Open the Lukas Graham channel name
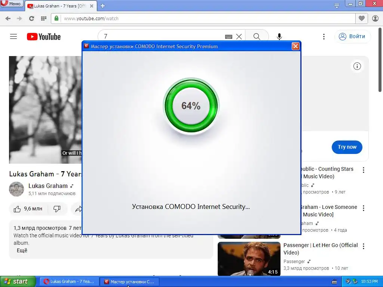The width and height of the screenshot is (383, 287). click(x=48, y=186)
